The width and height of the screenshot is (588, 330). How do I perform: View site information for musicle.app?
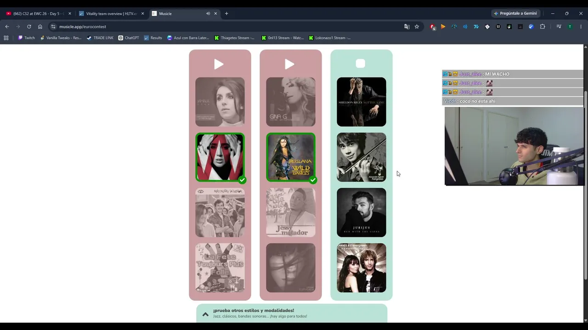[x=53, y=27]
